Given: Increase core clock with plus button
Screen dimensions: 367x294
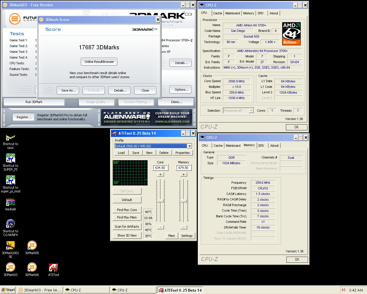Looking at the screenshot, I should 160,174.
